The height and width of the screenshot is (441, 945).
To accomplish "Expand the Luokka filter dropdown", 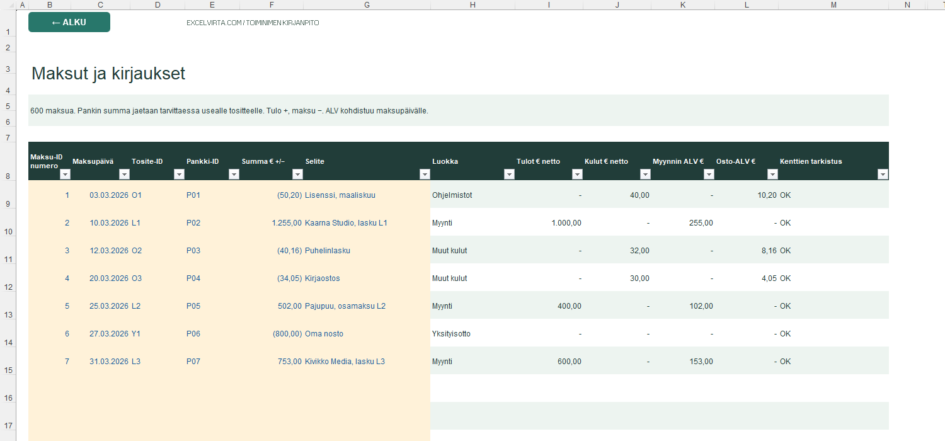I will 509,175.
